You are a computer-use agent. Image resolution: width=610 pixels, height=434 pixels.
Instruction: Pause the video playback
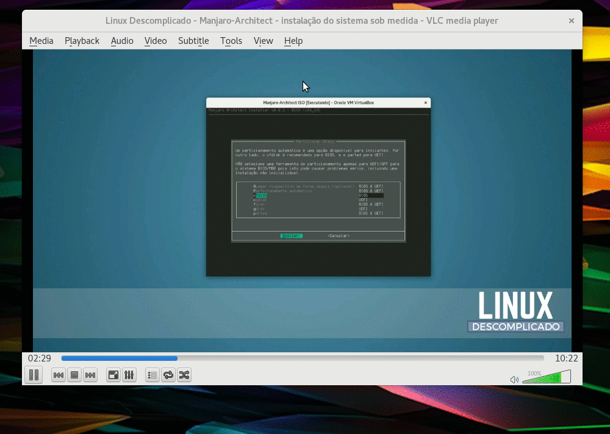point(34,375)
